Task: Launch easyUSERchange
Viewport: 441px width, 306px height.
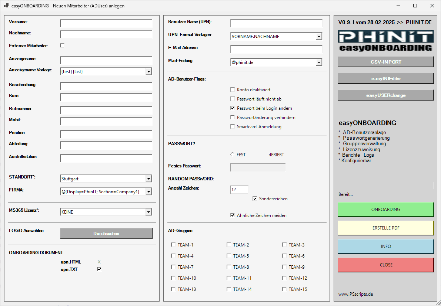Action: [x=385, y=95]
